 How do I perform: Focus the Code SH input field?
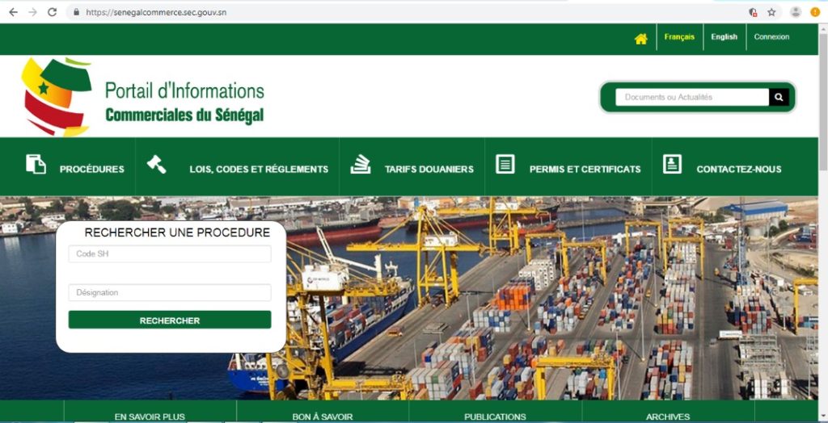(170, 253)
